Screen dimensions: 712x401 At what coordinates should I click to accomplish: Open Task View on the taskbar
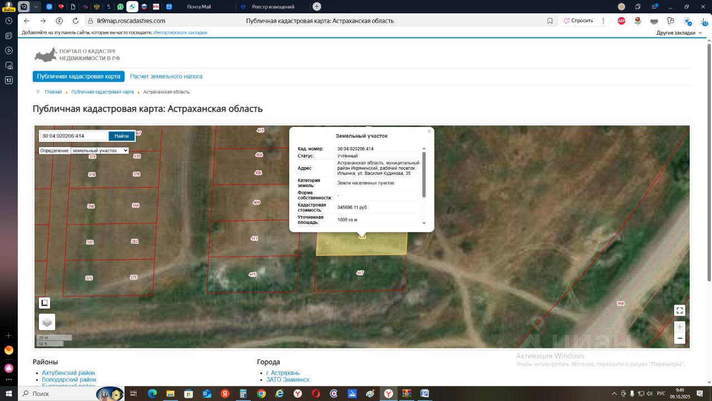point(133,394)
